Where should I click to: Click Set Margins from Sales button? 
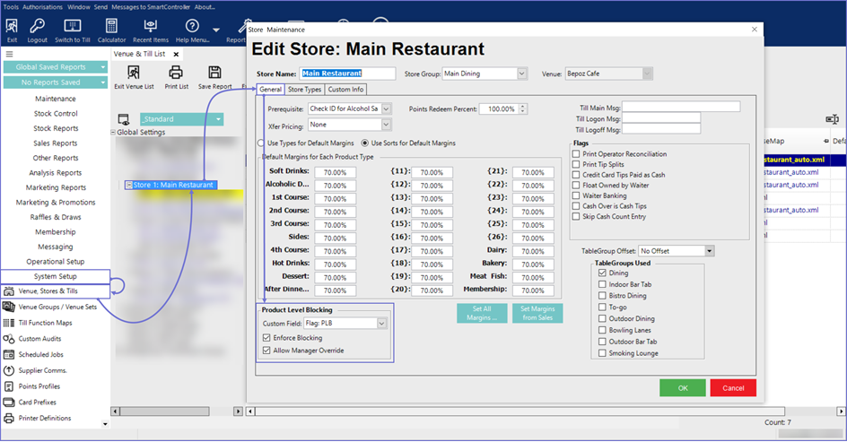tap(537, 313)
